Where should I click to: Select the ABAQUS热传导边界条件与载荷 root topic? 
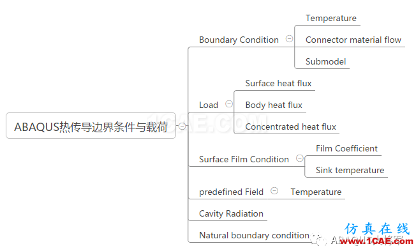point(91,126)
